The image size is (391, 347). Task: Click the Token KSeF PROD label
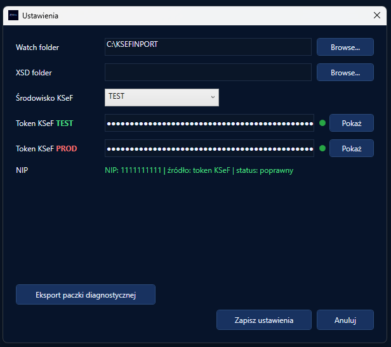pyautogui.click(x=50, y=149)
